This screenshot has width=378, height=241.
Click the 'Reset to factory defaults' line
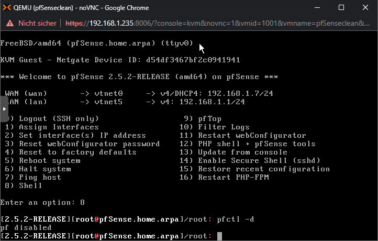click(x=71, y=152)
